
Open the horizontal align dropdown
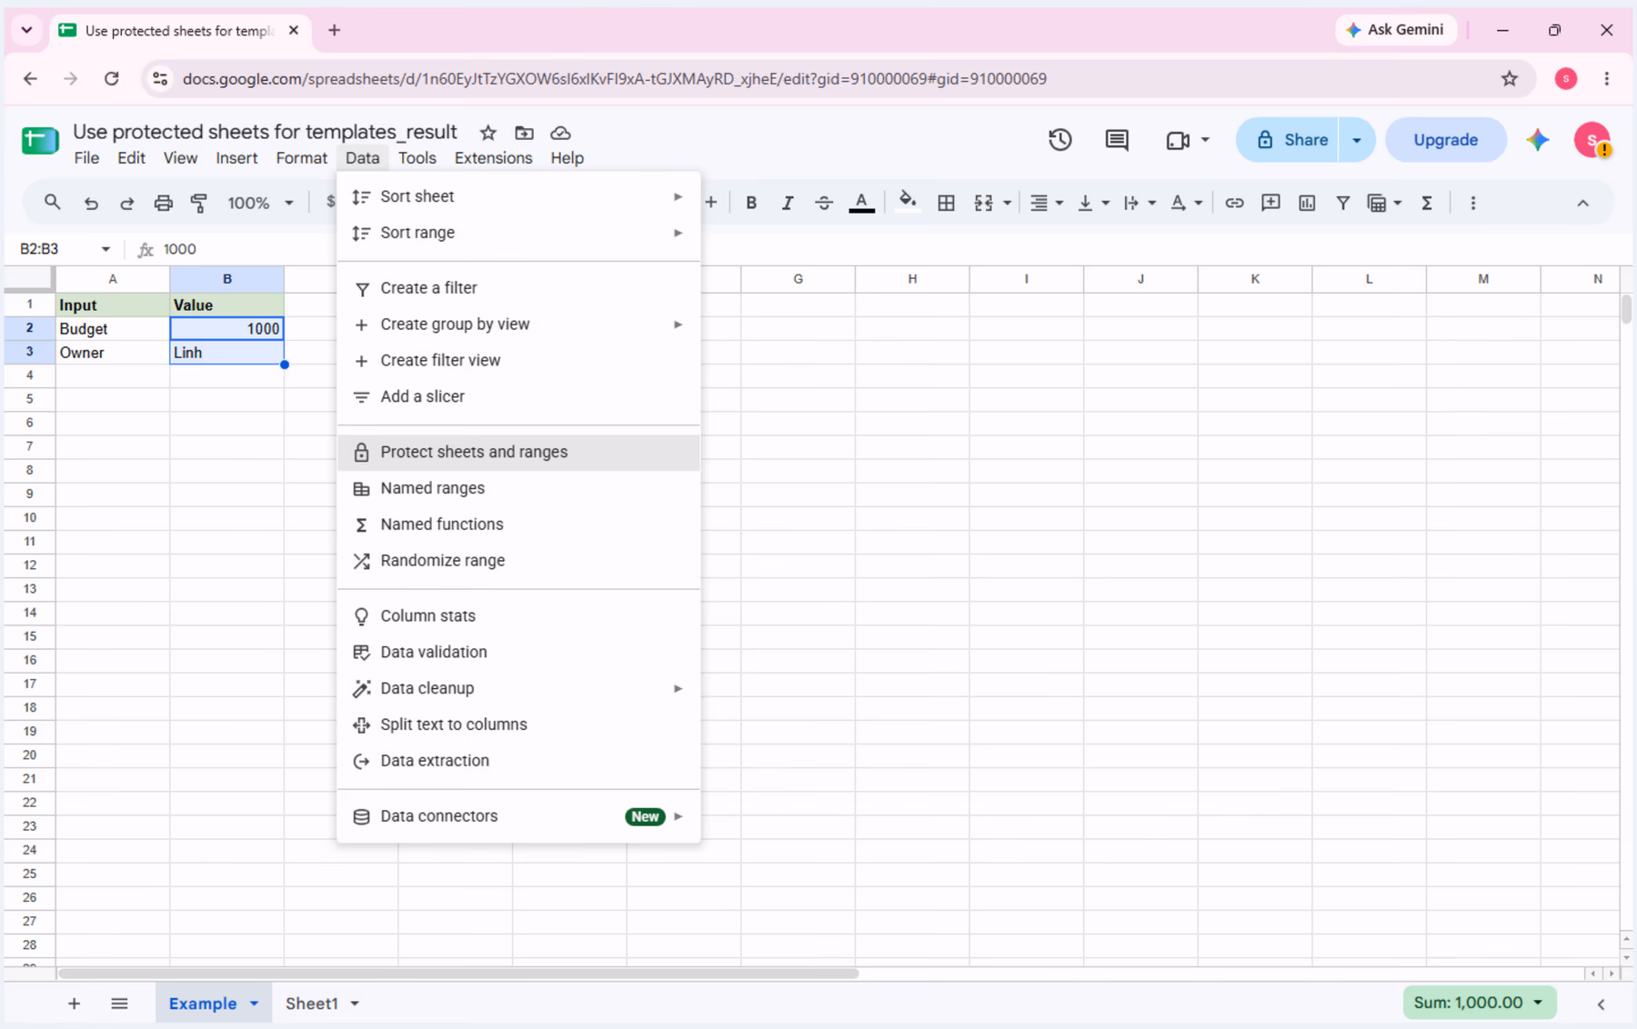pyautogui.click(x=1046, y=203)
